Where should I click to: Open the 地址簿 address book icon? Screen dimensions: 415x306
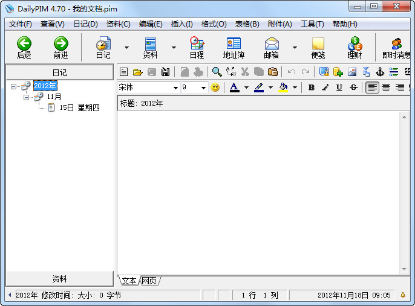[x=234, y=48]
